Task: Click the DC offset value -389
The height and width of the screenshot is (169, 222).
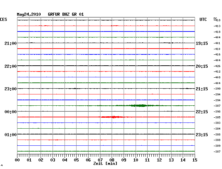Action: tap(217, 146)
